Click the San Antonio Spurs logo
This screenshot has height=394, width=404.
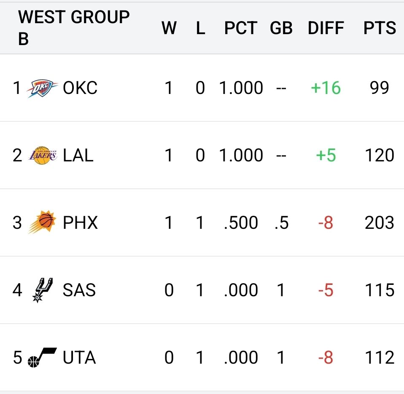[43, 290]
